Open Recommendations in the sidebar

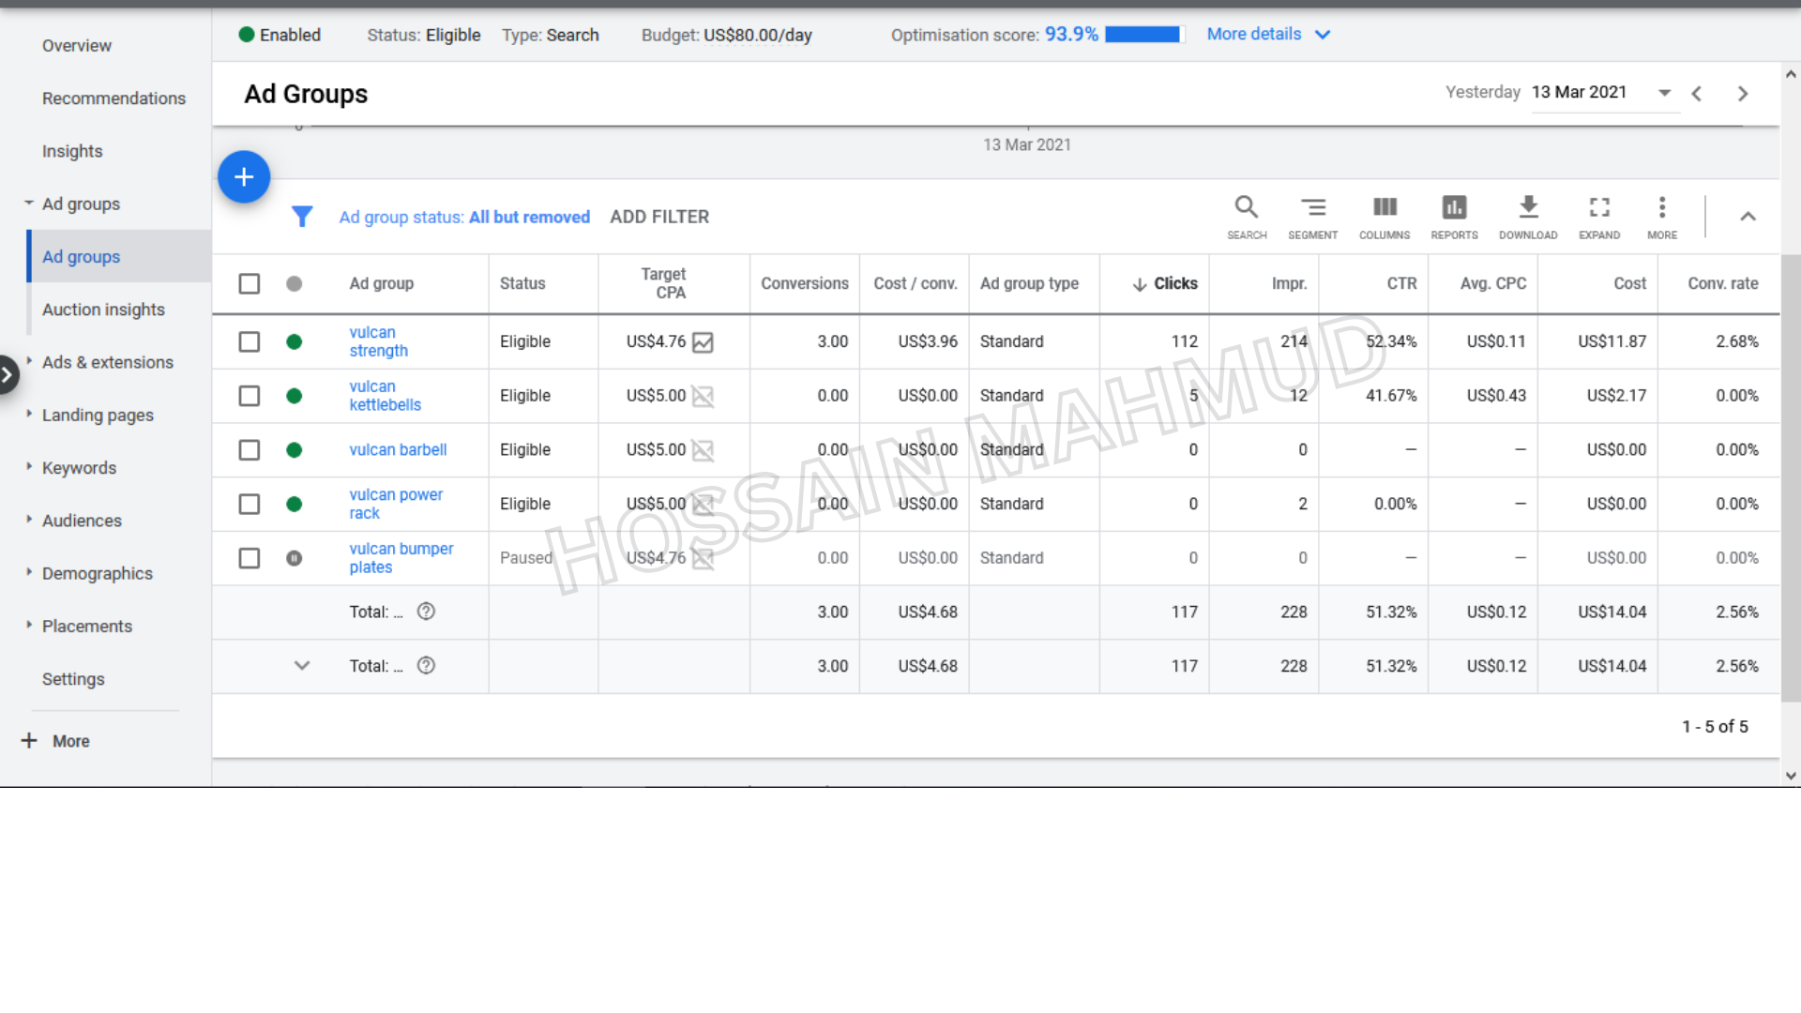click(114, 98)
